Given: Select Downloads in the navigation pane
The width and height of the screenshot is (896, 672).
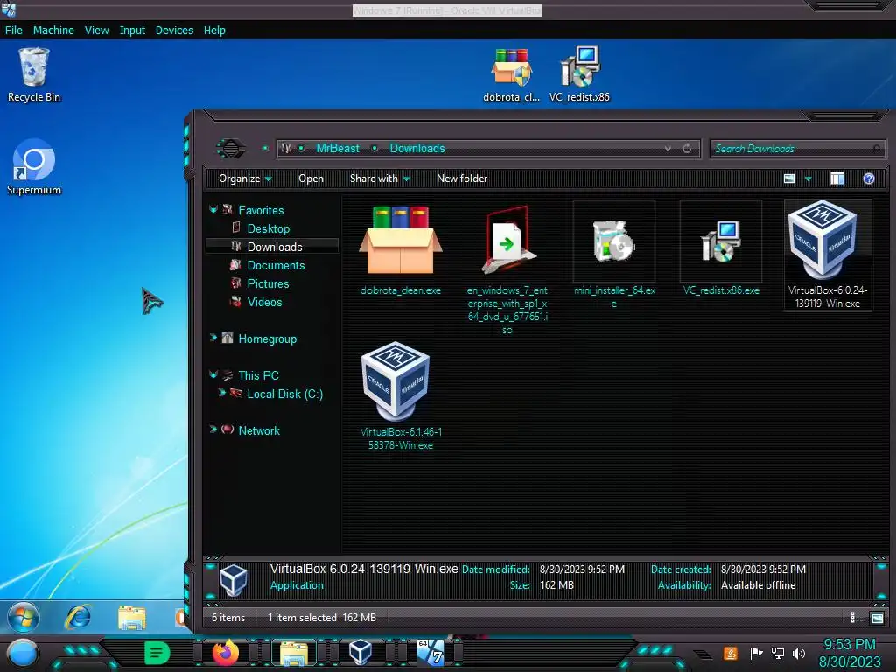Looking at the screenshot, I should 275,247.
